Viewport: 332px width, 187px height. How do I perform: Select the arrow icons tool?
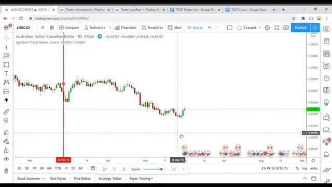coord(6,100)
